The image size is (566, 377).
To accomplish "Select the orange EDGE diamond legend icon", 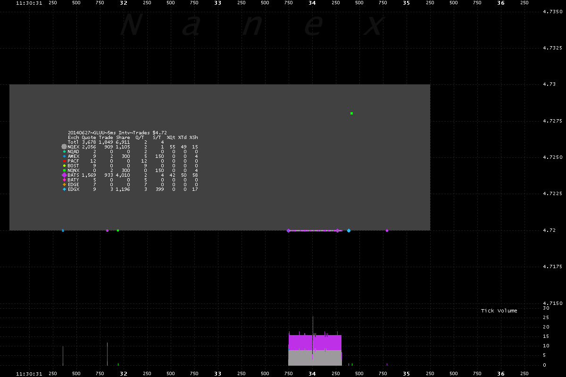I will coord(64,185).
